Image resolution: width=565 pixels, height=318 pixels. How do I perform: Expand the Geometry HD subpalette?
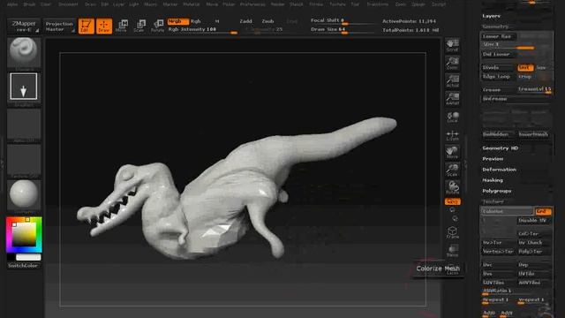(x=501, y=148)
